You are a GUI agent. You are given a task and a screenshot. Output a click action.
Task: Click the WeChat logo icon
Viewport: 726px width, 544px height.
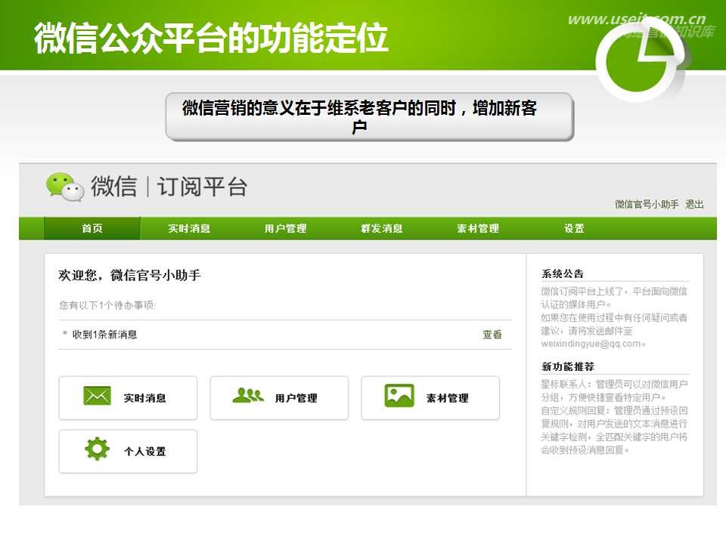65,187
